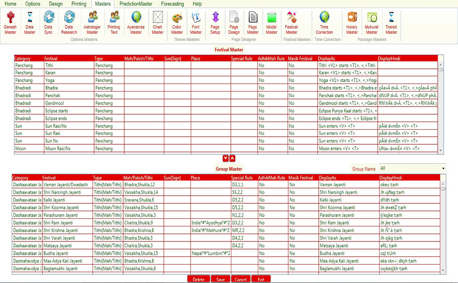This screenshot has height=283, width=458.
Task: Click the Save button
Action: (x=221, y=279)
